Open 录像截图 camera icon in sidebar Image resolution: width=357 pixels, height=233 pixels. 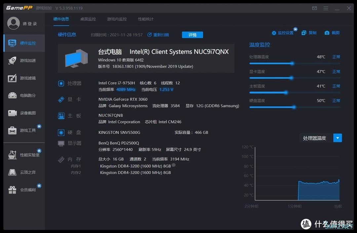(x=12, y=113)
